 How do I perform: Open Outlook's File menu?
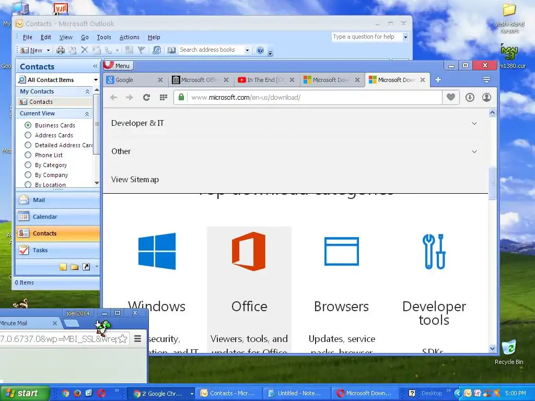tap(27, 37)
